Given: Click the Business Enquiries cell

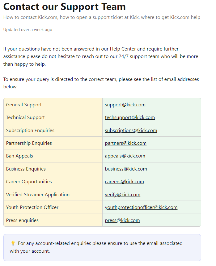Looking at the screenshot, I should tap(53, 169).
